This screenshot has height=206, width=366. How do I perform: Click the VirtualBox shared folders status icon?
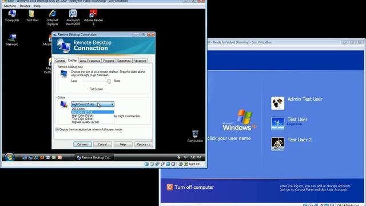(x=168, y=164)
